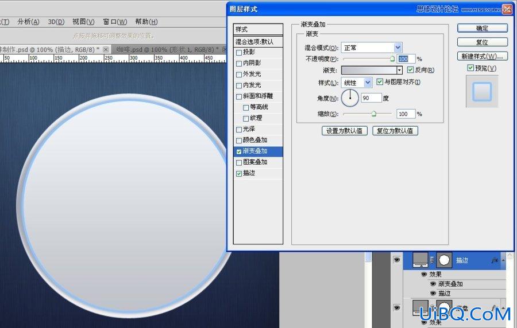Toggle visibility of 描边 effect sub-item in layers panel
This screenshot has width=517, height=328.
[433, 293]
